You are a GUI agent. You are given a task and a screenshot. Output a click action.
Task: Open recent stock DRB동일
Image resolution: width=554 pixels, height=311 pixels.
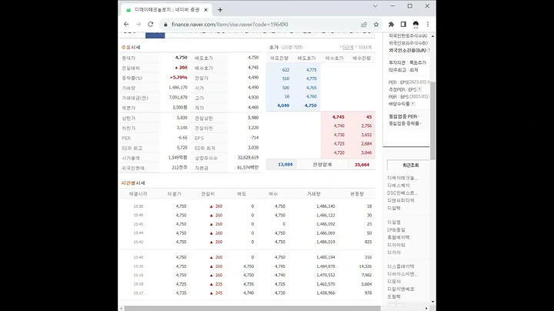(396, 229)
